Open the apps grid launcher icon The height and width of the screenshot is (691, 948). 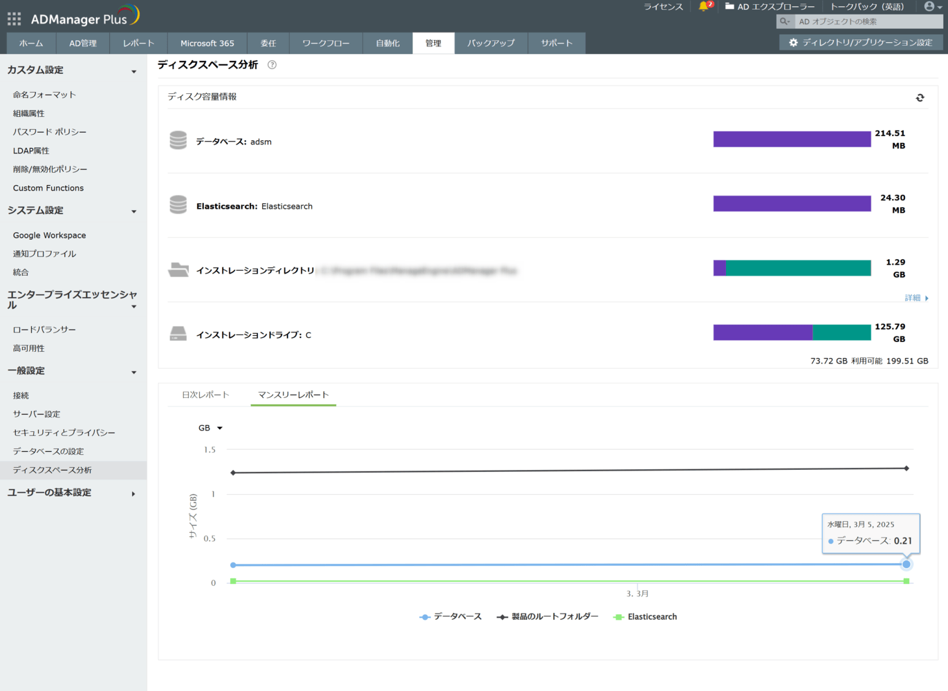pos(14,19)
